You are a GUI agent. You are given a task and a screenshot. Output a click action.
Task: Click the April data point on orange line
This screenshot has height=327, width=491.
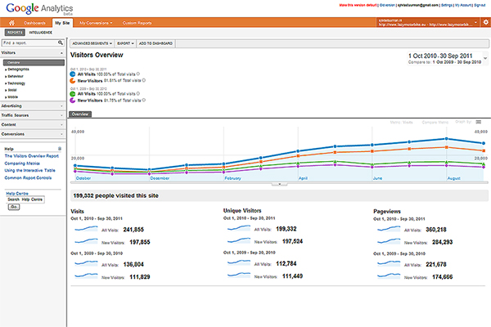[x=298, y=155]
